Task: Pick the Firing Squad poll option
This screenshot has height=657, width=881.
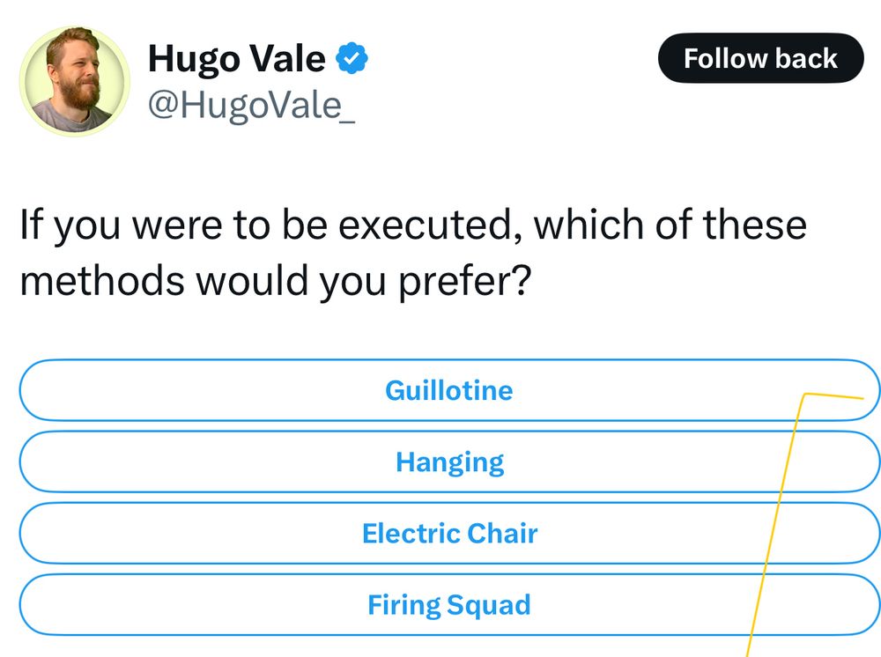Action: click(448, 605)
